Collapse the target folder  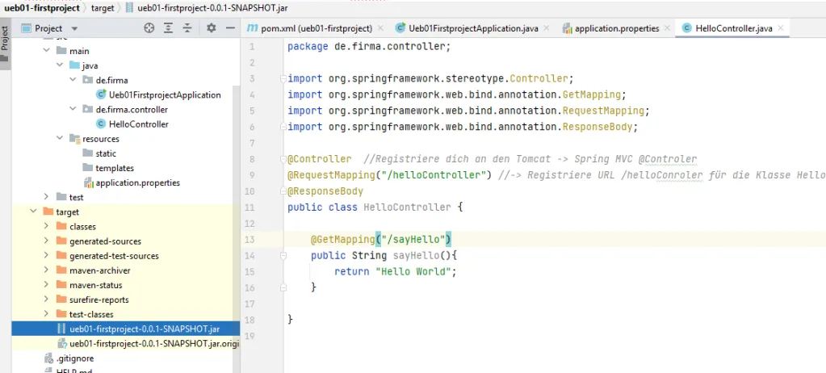34,212
